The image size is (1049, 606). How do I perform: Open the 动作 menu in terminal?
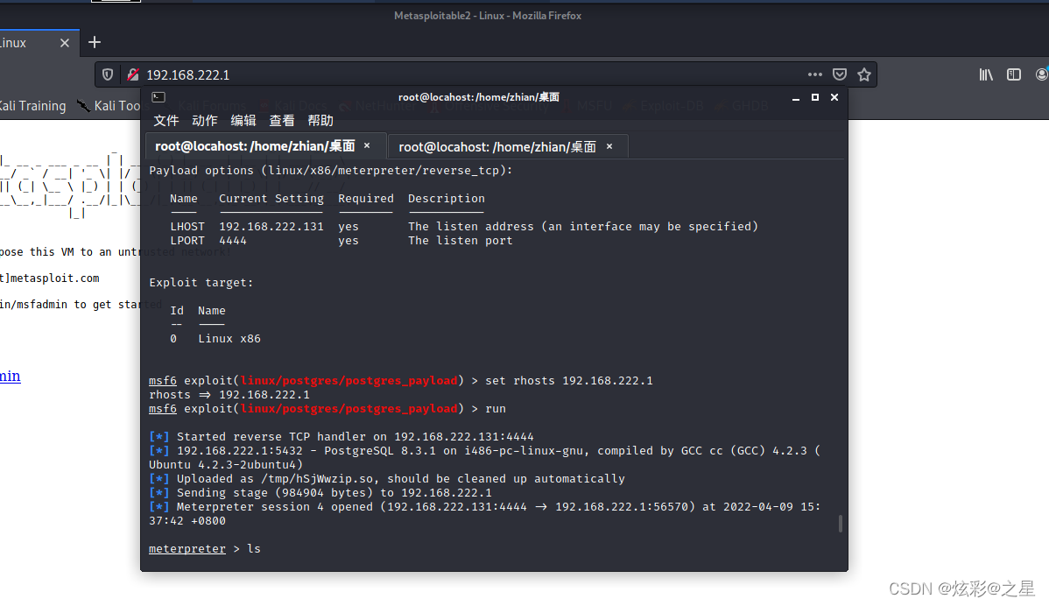point(205,120)
